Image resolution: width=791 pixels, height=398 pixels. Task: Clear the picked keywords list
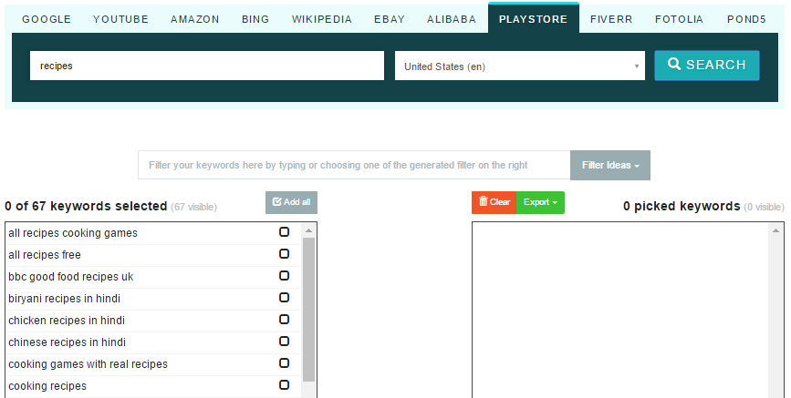coord(494,202)
